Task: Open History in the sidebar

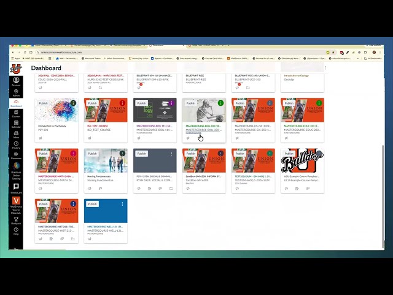Action: point(16,145)
